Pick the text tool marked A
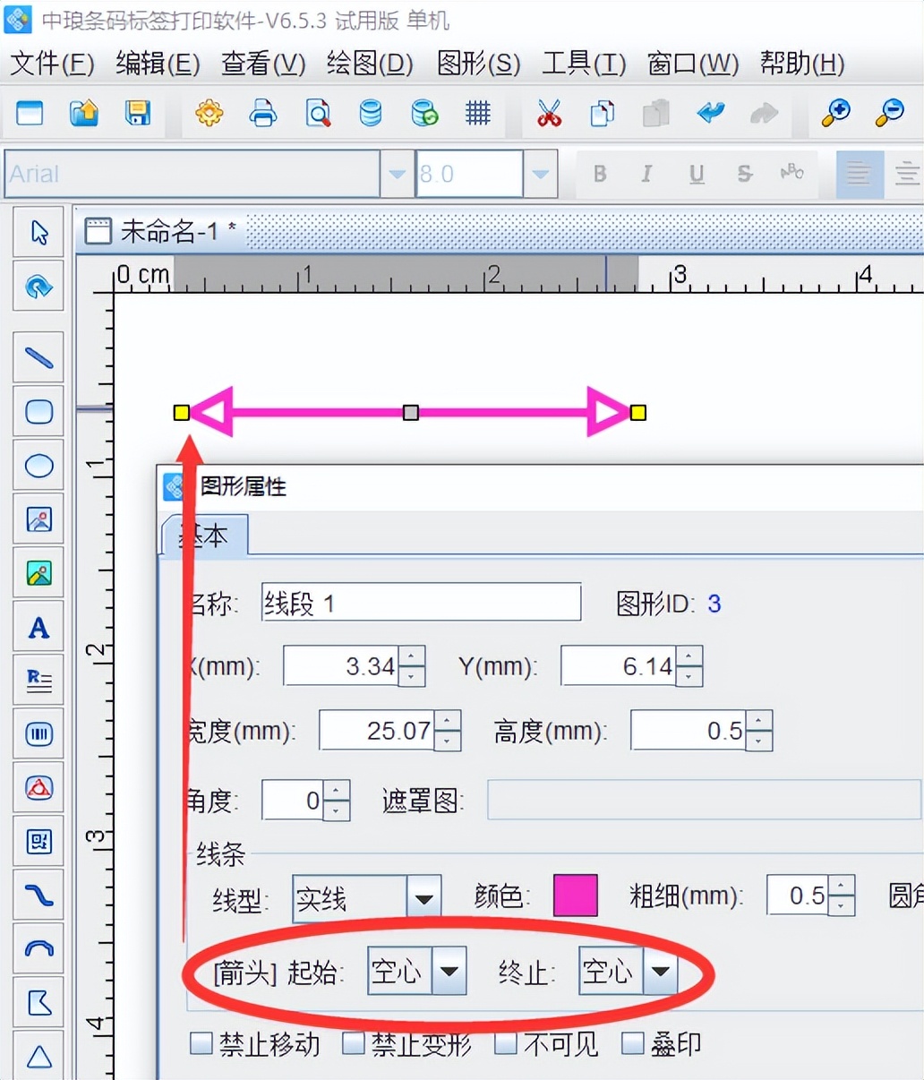Image resolution: width=924 pixels, height=1080 pixels. pos(38,628)
